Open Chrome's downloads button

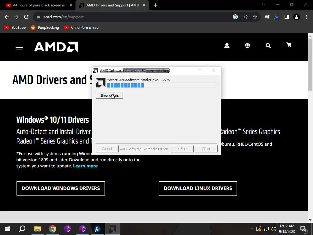pos(277,17)
